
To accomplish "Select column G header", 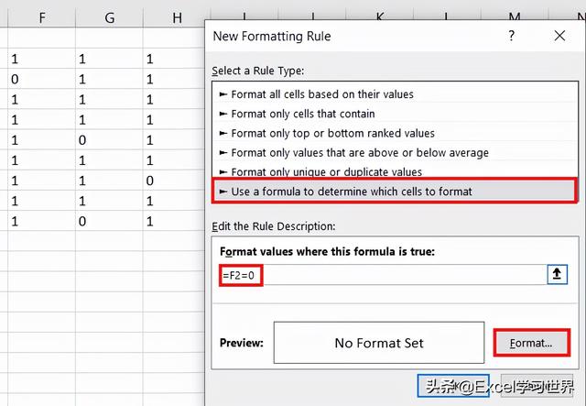I will [x=110, y=17].
